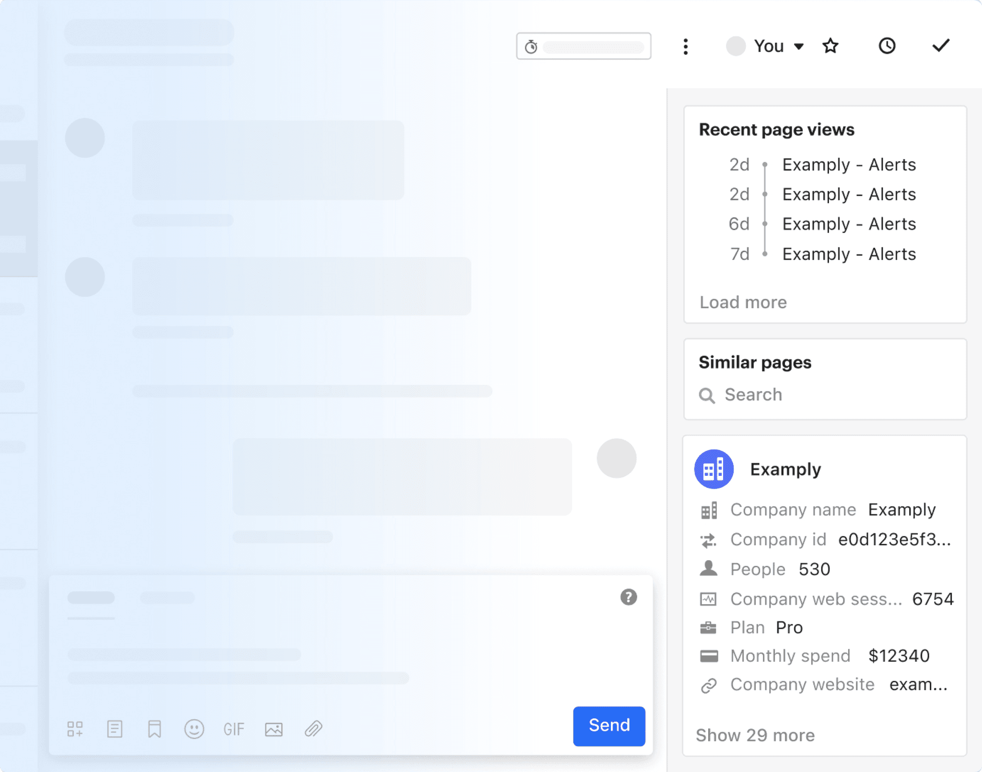Open the emoji picker
982x772 pixels.
coord(194,729)
